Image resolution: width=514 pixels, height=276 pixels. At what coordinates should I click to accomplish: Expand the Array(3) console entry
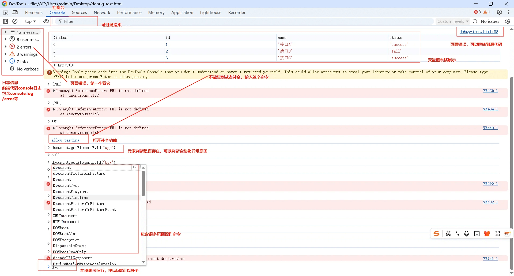click(55, 65)
